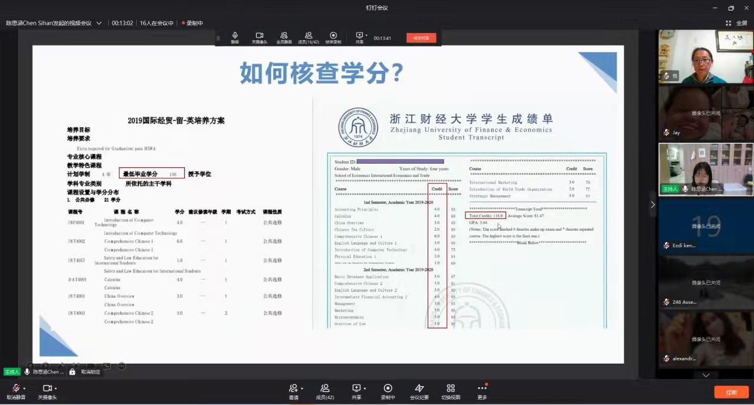Open the 邀请 invite icon
The image size is (754, 405).
pyautogui.click(x=293, y=389)
